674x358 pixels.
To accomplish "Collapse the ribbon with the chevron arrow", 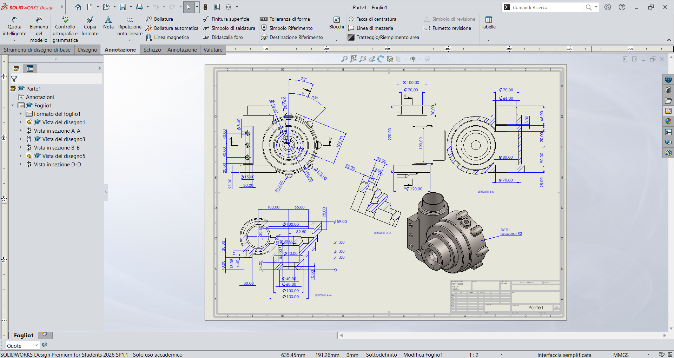I will pos(669,40).
